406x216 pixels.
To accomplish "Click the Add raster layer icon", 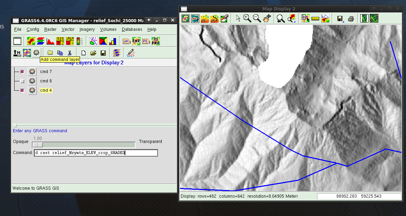I will coord(31,42).
